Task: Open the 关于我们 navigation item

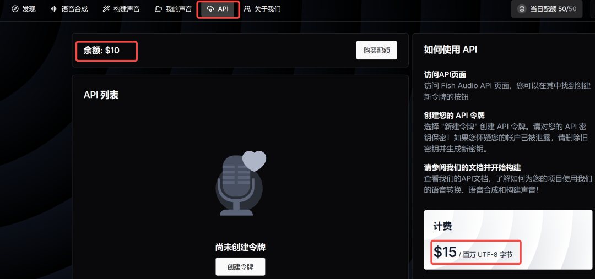Action: pos(262,9)
